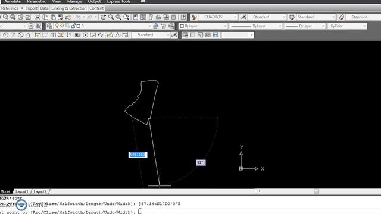Open the DesignCenter icon

143,17
